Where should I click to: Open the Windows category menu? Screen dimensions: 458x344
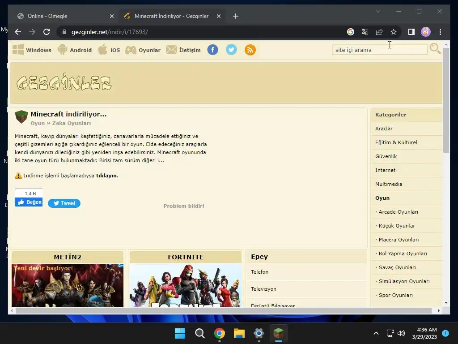pos(32,50)
